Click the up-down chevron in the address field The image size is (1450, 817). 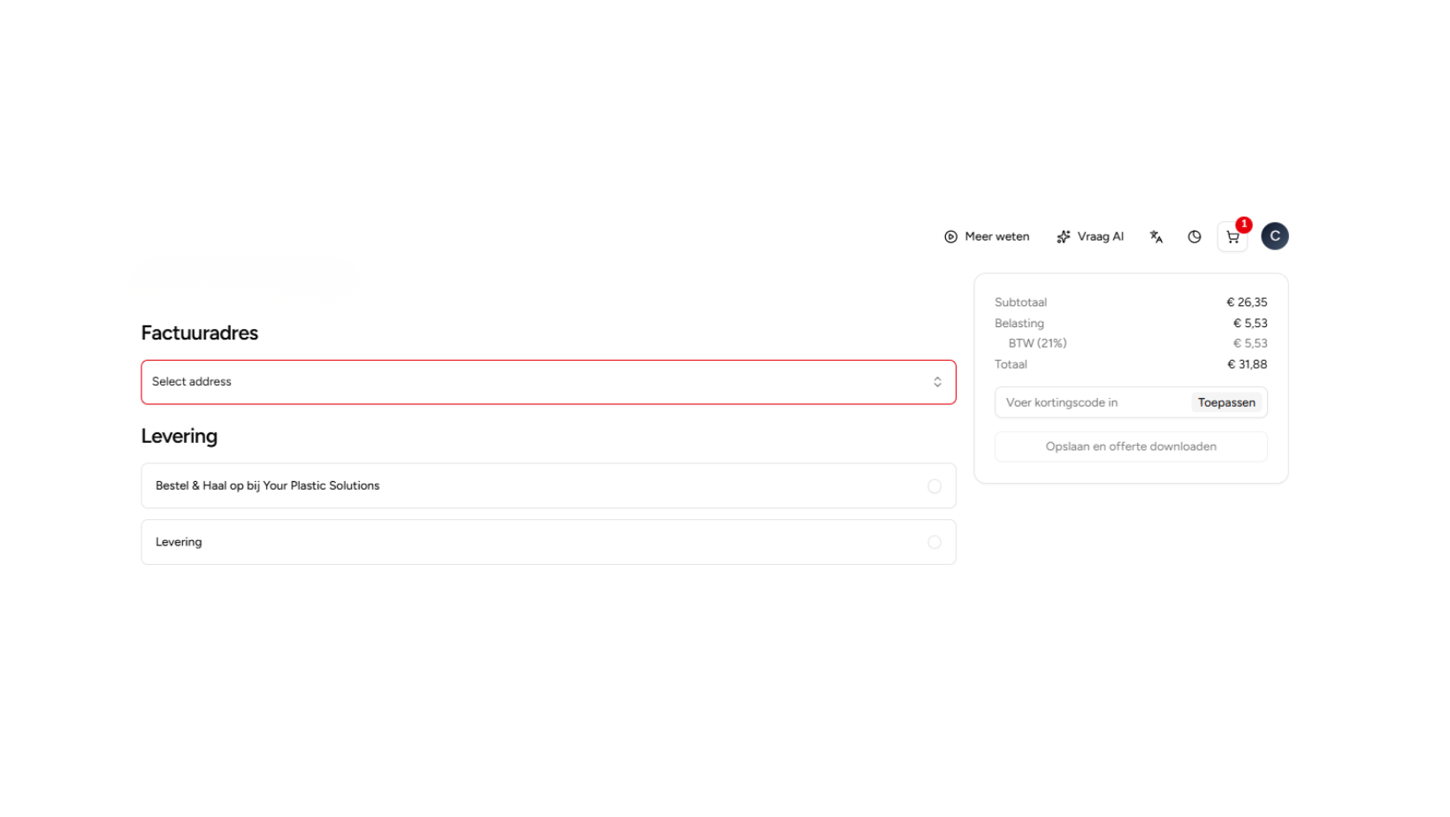tap(937, 382)
